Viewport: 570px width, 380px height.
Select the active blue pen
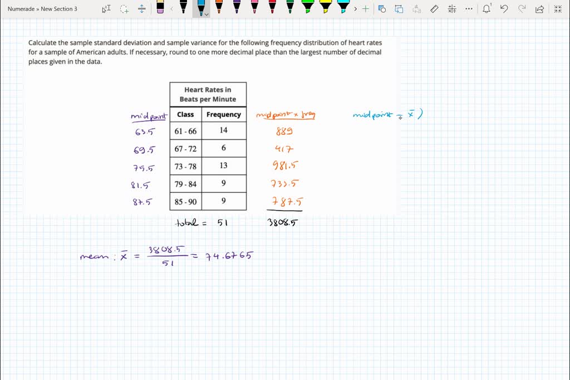click(x=200, y=8)
